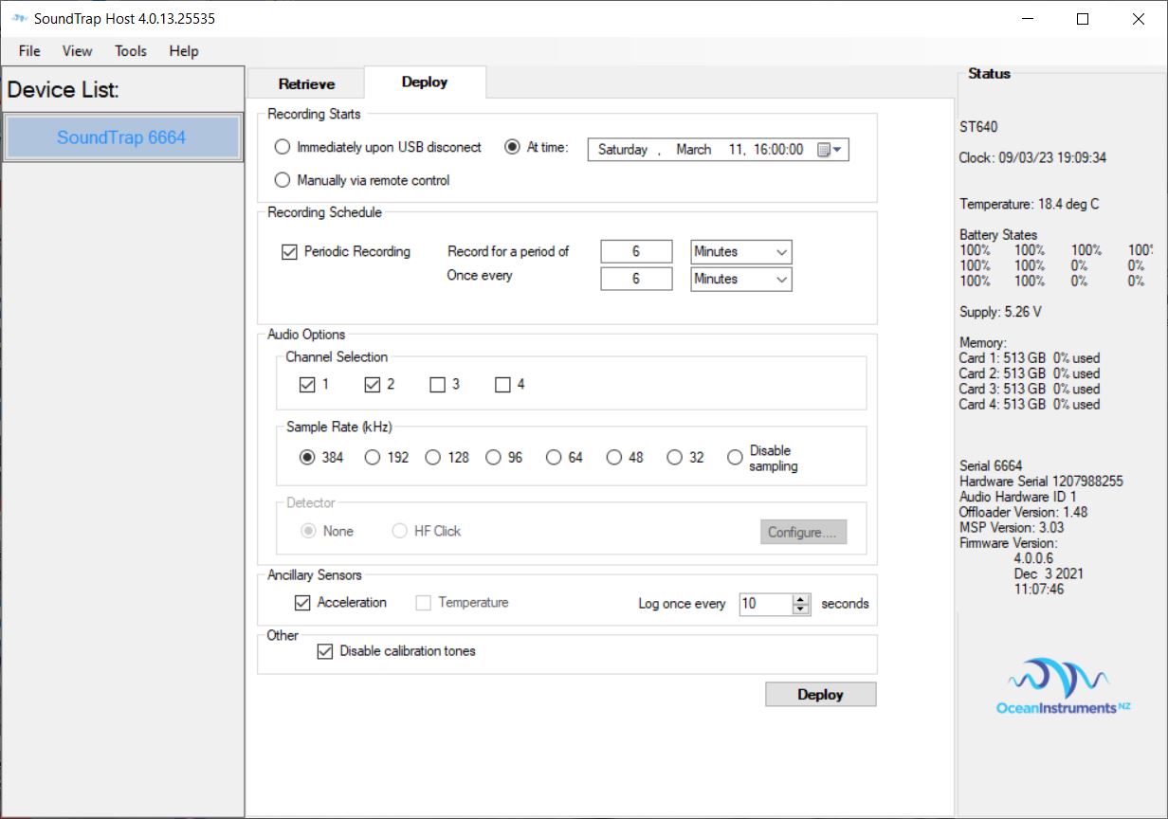Image resolution: width=1168 pixels, height=819 pixels.
Task: Click the log interval seconds field
Action: [766, 604]
